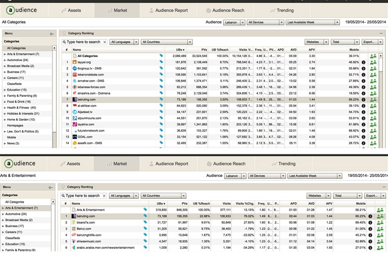The height and width of the screenshot is (259, 388).
Task: Expand the Health & Fitness (45) category
Action: click(x=5, y=108)
